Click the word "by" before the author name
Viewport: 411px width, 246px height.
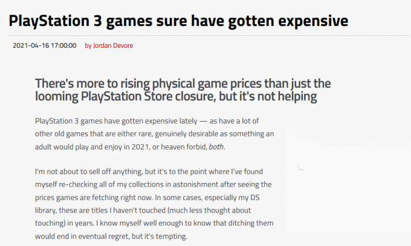(88, 46)
